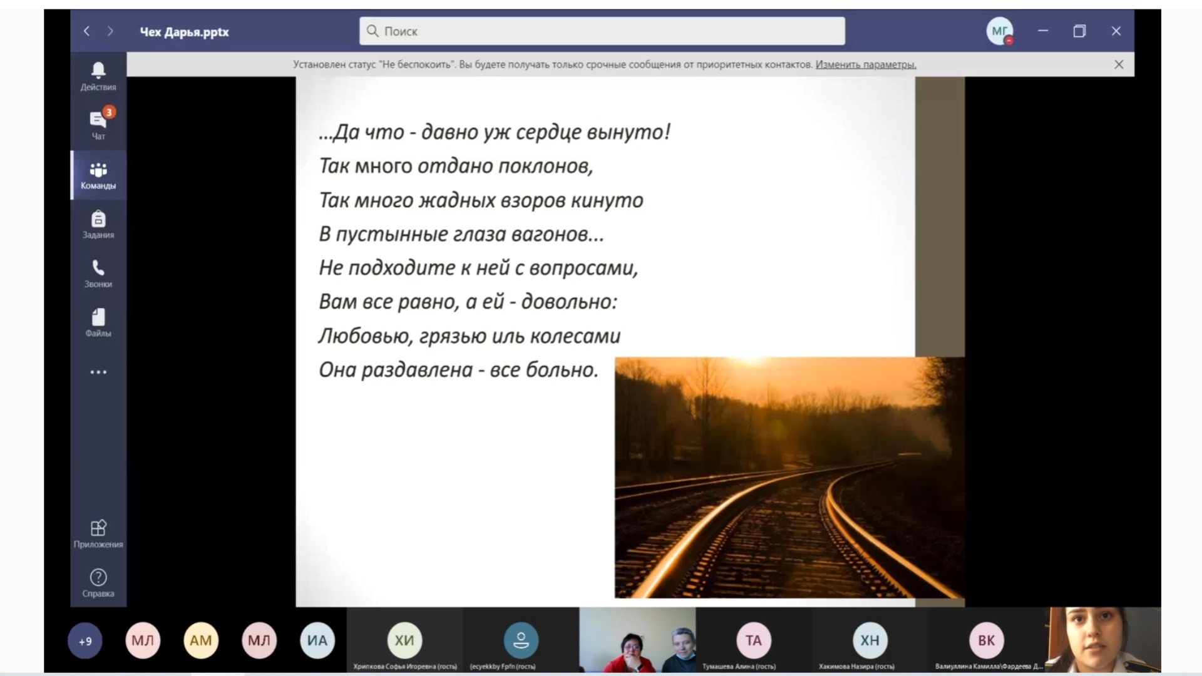The image size is (1202, 676).
Task: Select the ХИ participant Хрипкова Софья
Action: (404, 641)
